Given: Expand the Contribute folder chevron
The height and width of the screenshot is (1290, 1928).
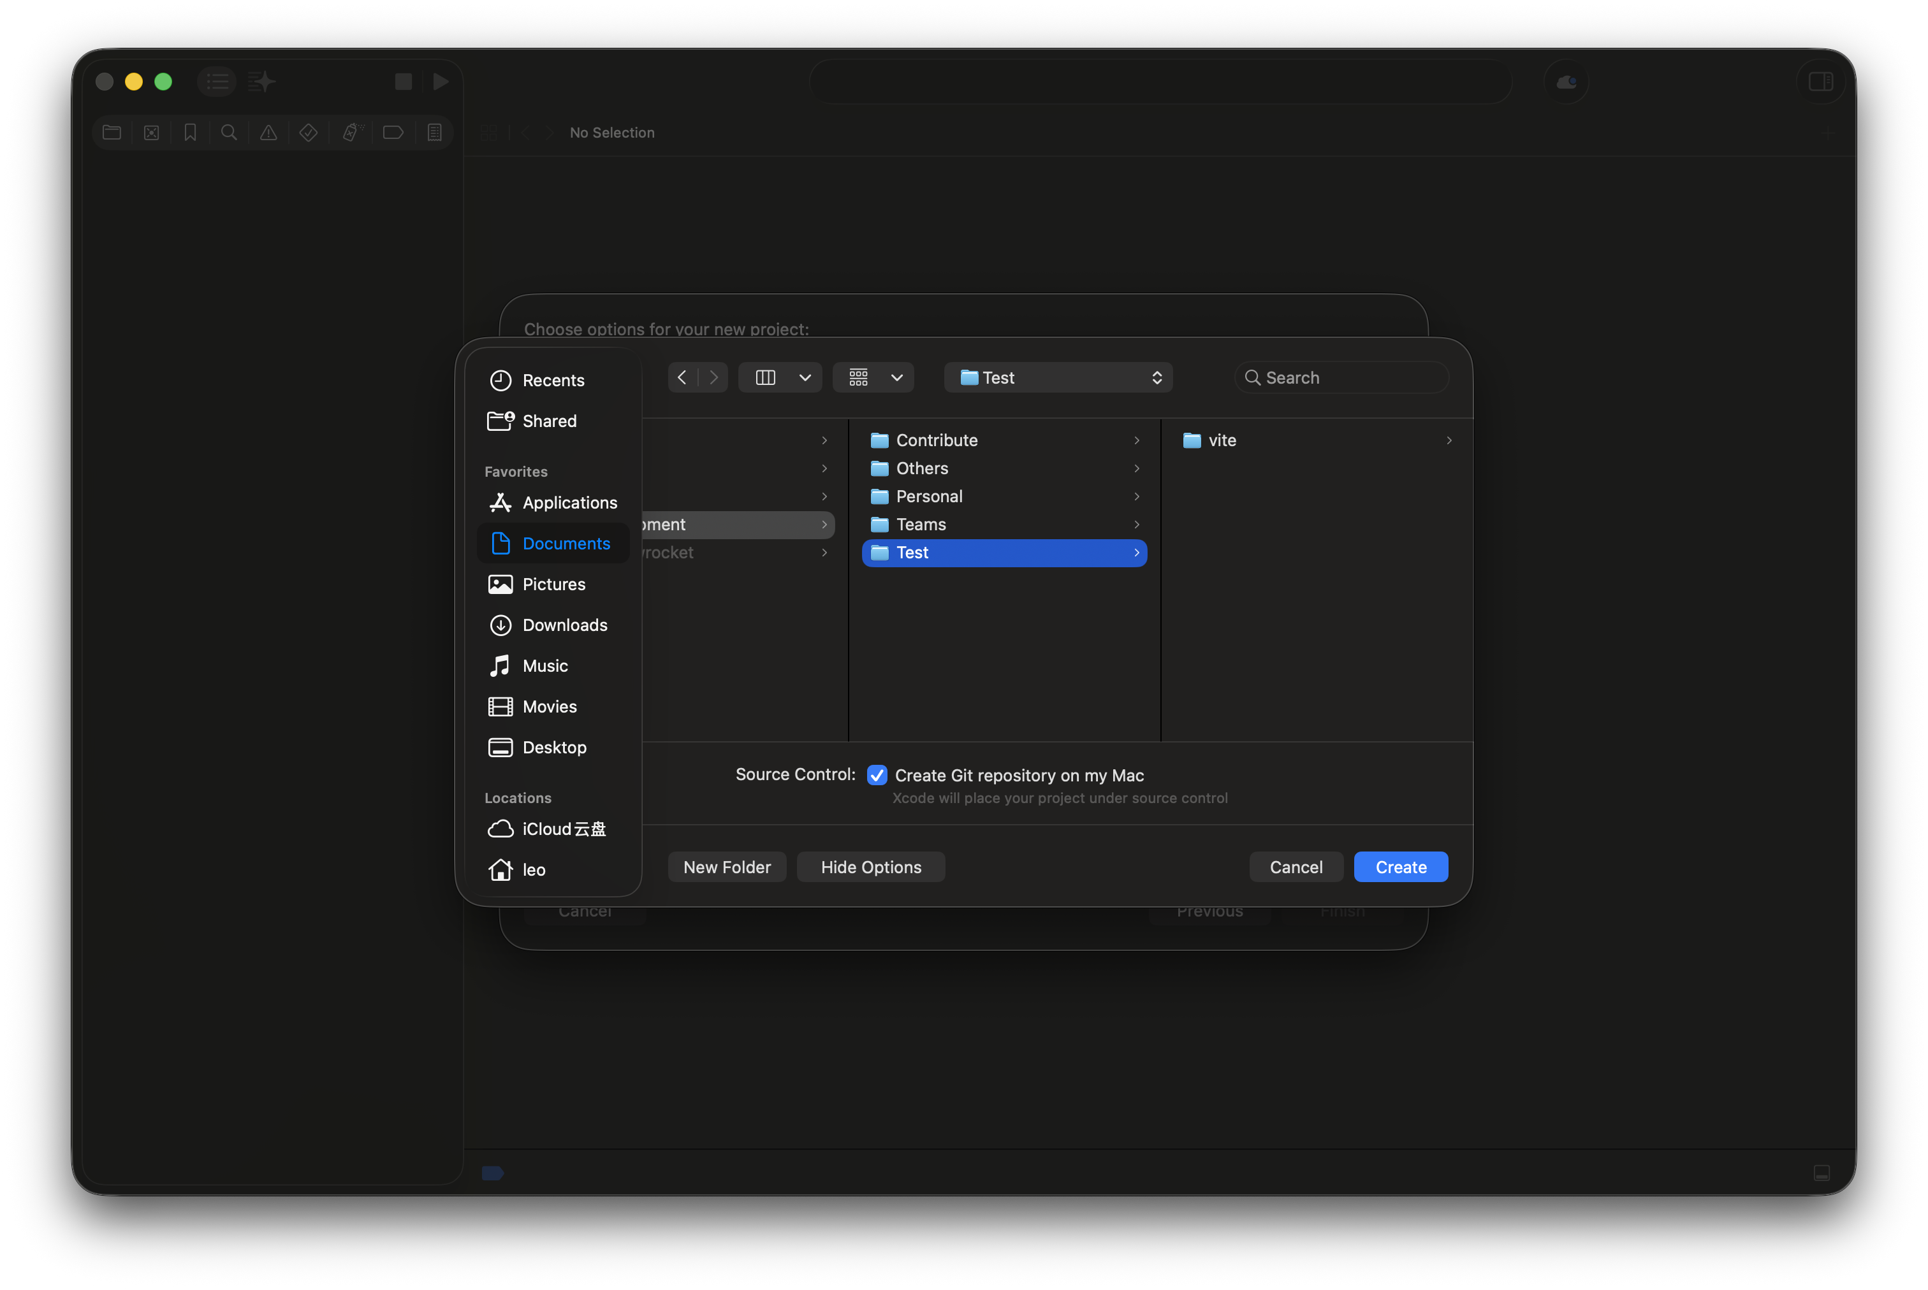Looking at the screenshot, I should 1136,440.
